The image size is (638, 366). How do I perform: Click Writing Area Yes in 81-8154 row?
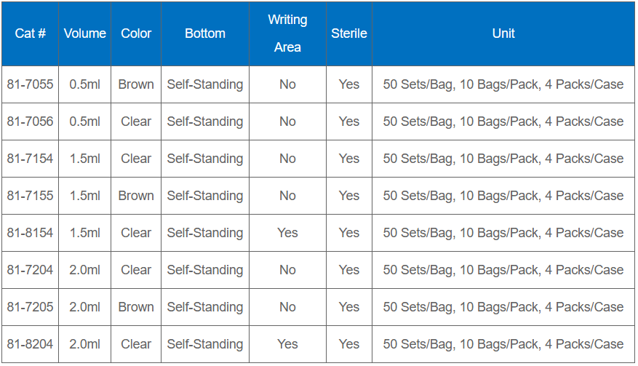[x=287, y=233]
